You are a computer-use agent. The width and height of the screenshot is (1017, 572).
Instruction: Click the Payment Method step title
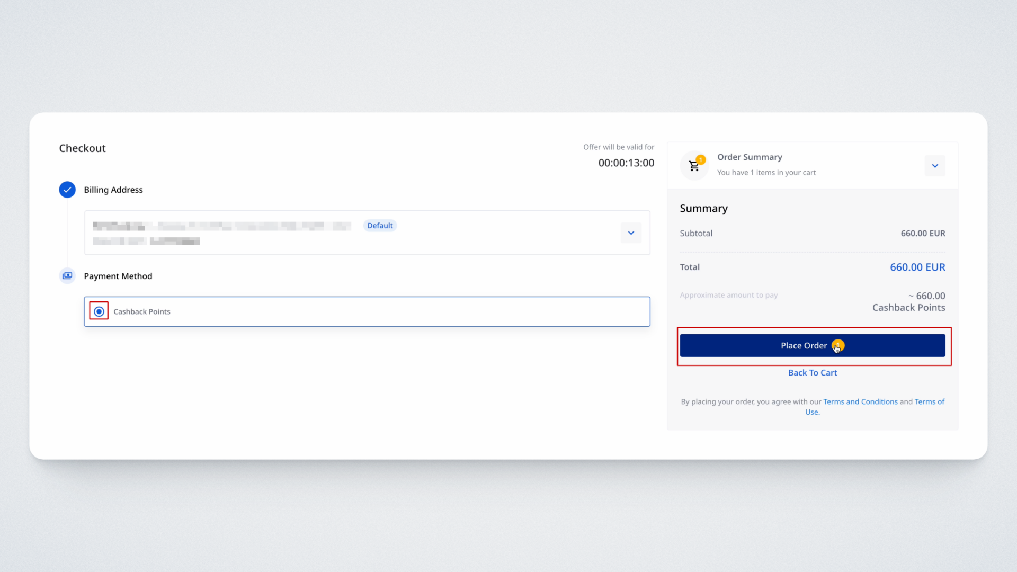(x=118, y=276)
